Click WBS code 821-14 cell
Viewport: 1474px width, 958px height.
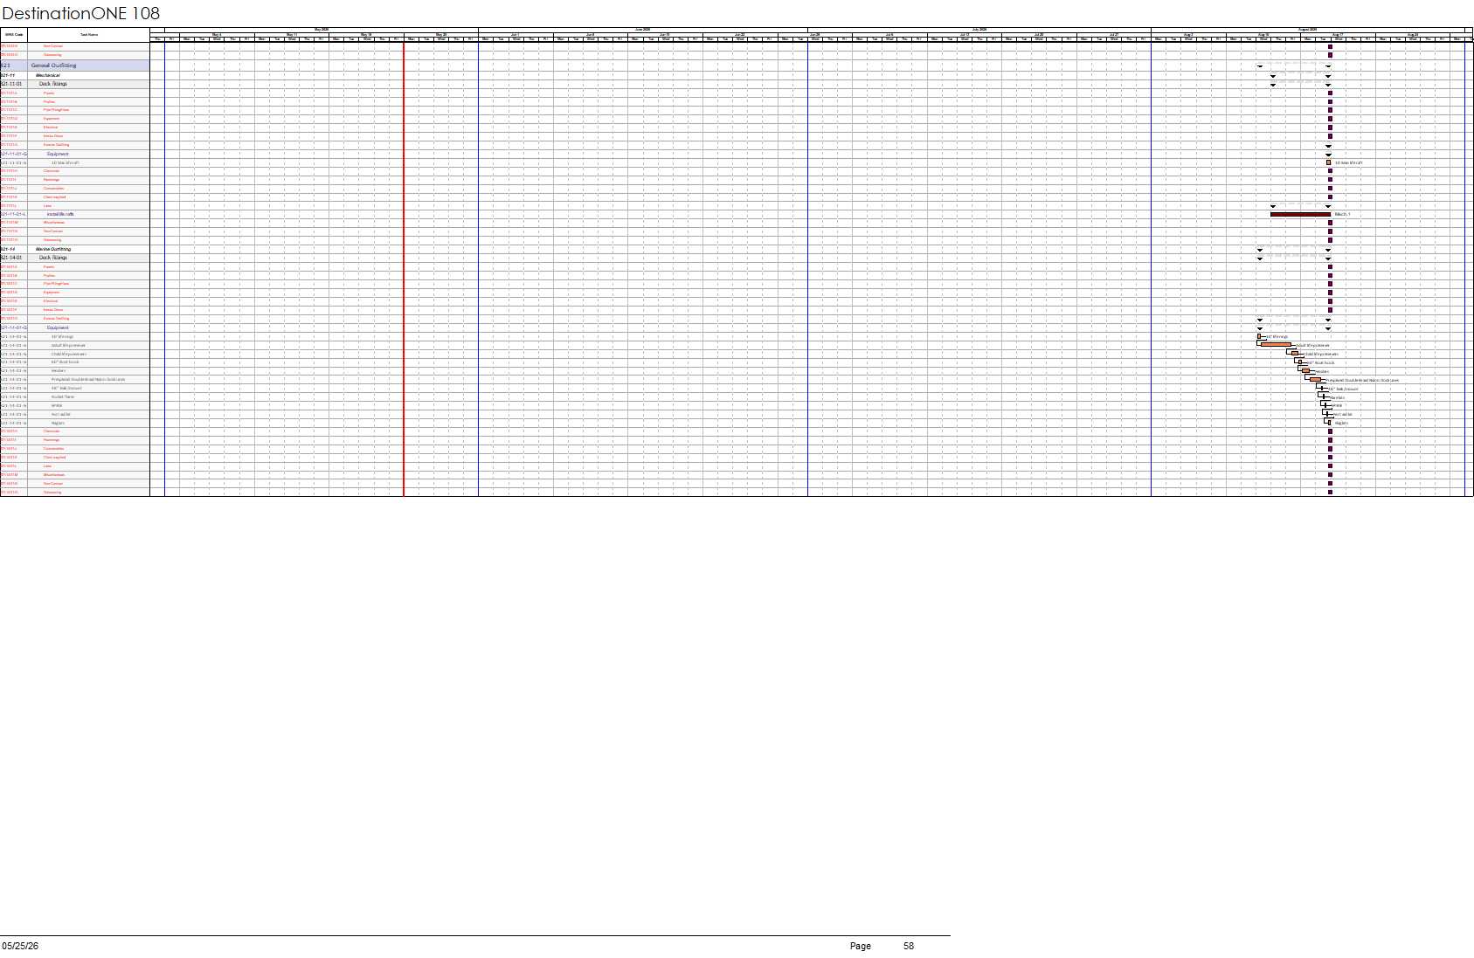point(14,249)
